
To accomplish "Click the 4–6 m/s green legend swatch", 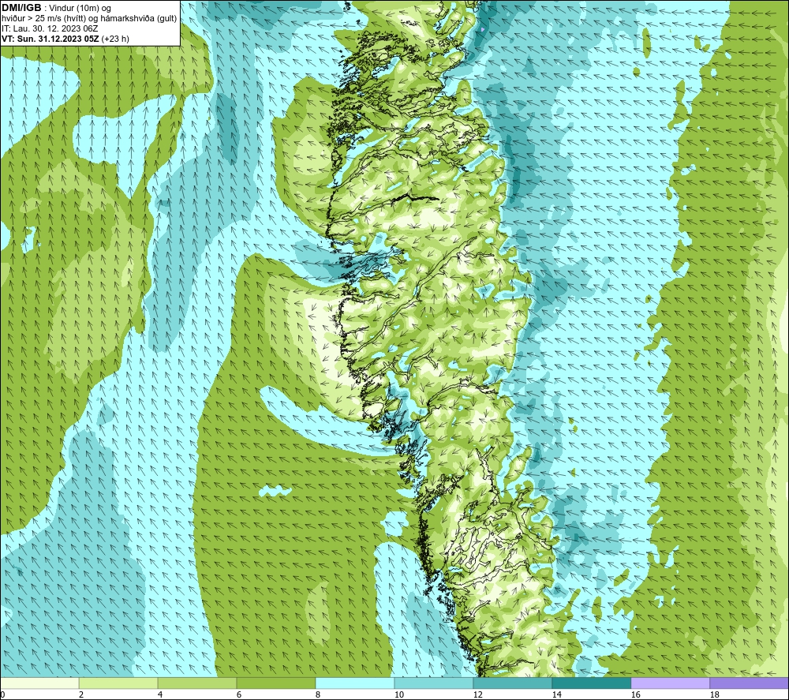I will tap(197, 683).
